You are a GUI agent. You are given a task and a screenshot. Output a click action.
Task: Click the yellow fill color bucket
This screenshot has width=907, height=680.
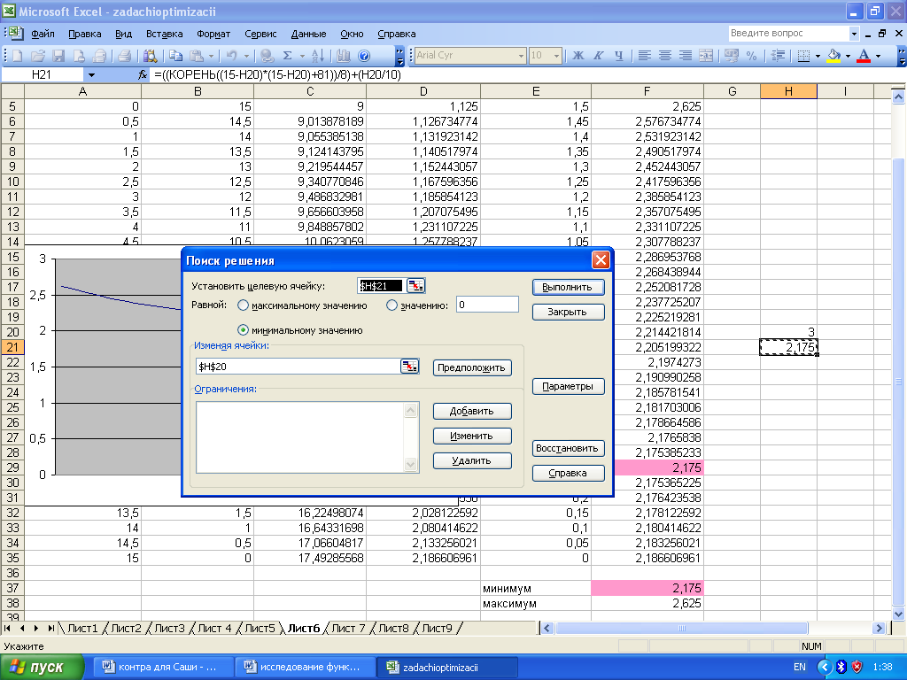[833, 55]
